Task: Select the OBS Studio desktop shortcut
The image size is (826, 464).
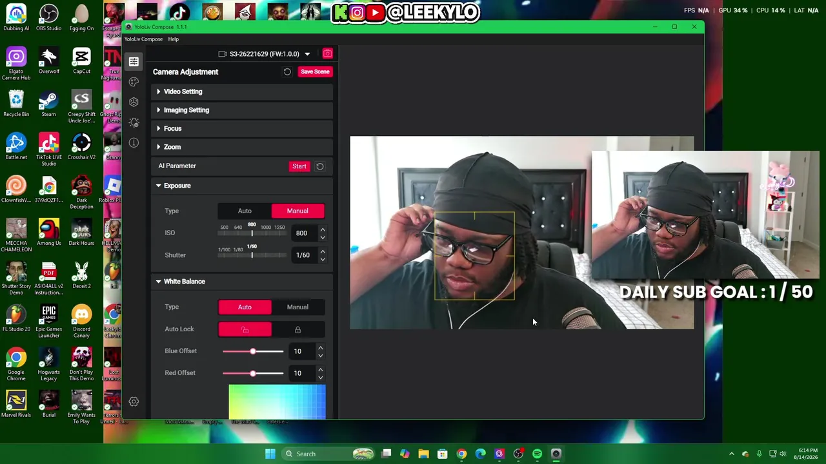Action: (49, 18)
